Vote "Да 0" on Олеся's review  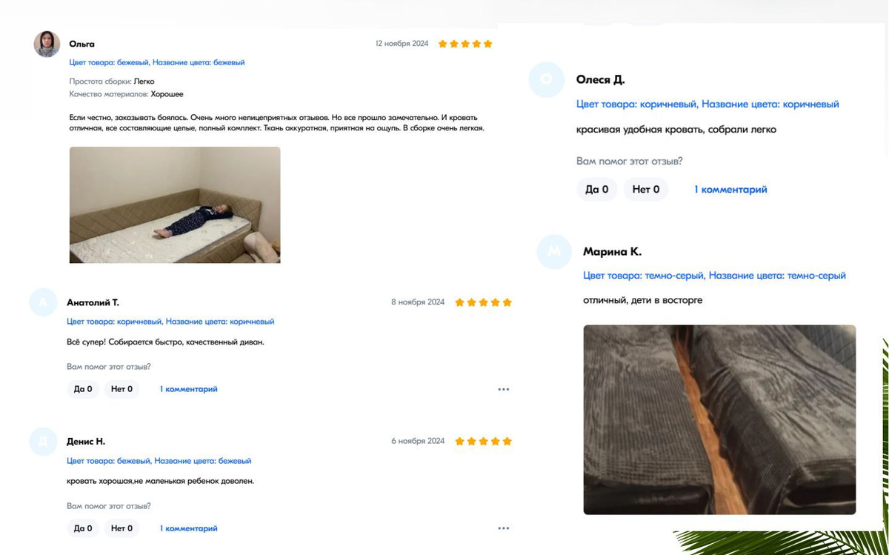(596, 190)
